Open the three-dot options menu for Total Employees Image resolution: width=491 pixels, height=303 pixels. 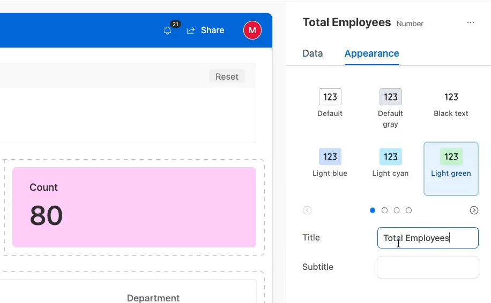pos(470,22)
